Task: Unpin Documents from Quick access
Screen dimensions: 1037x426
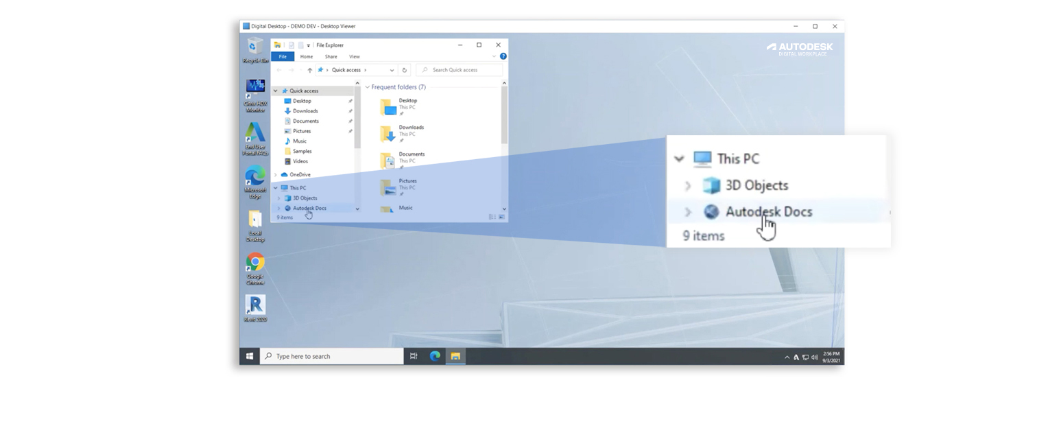Action: tap(349, 121)
